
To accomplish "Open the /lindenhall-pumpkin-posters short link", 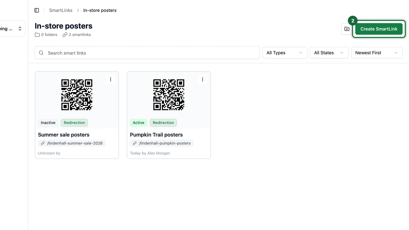I will pyautogui.click(x=162, y=143).
